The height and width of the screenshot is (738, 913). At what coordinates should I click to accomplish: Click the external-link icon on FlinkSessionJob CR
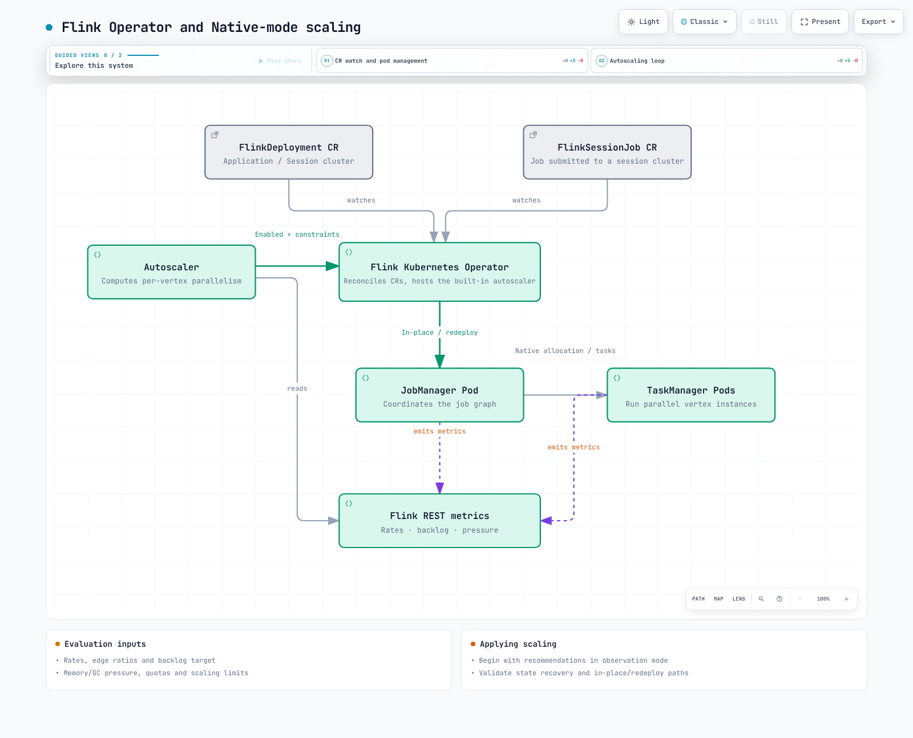point(533,135)
